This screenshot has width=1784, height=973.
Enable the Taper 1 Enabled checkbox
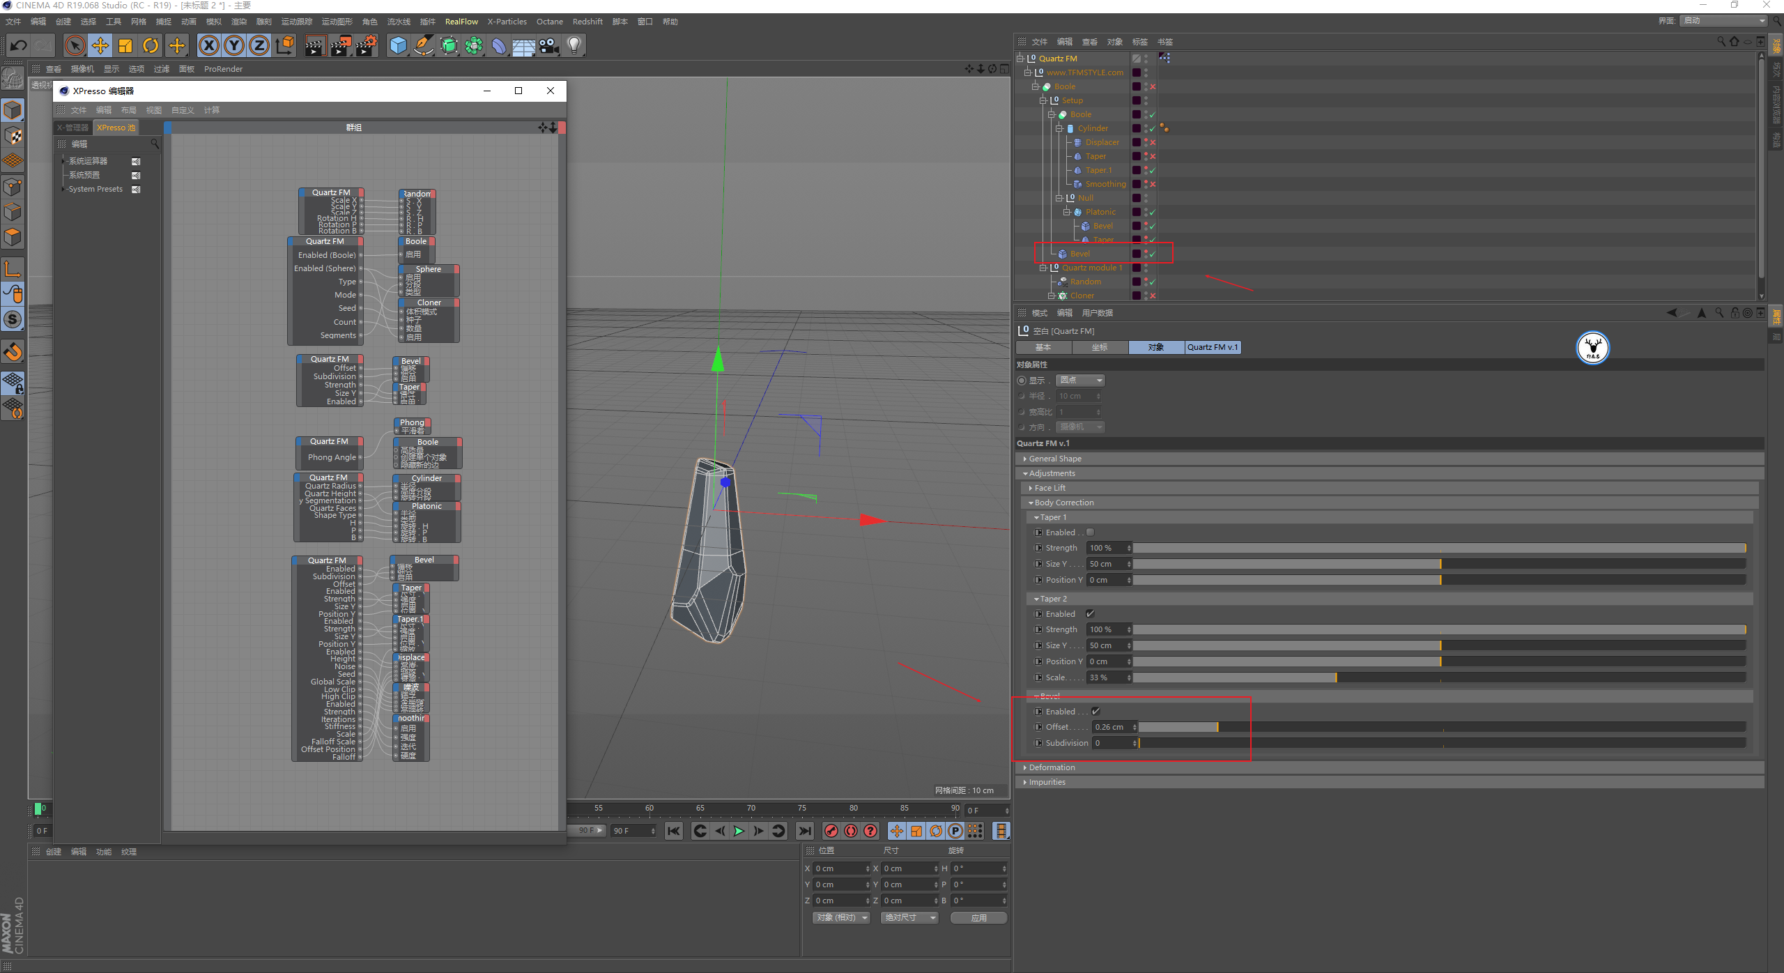tap(1090, 533)
